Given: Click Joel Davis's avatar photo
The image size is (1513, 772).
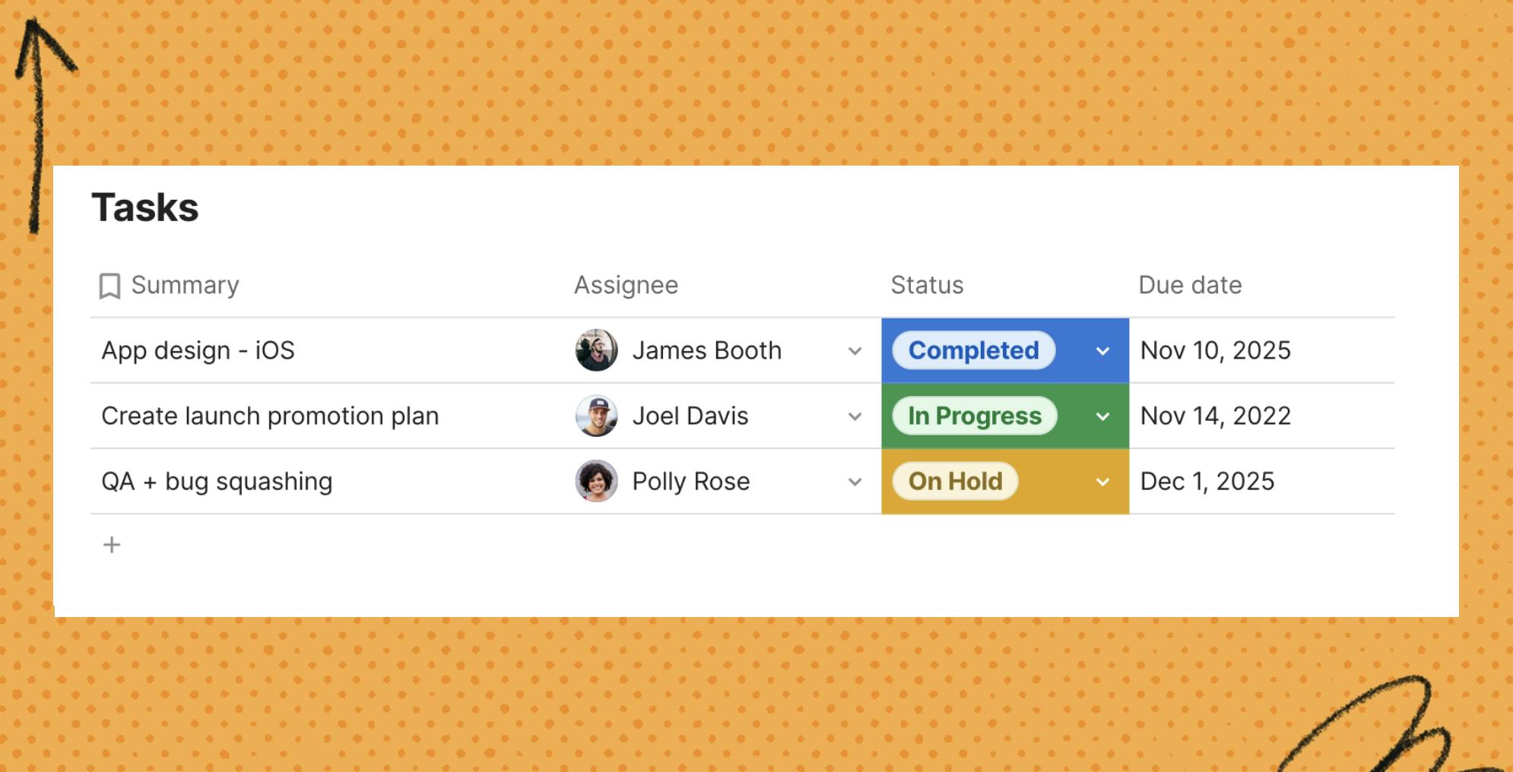Looking at the screenshot, I should coord(596,416).
